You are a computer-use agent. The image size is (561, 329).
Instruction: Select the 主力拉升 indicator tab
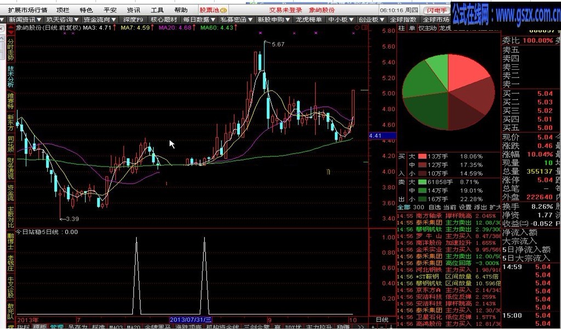click(319, 326)
